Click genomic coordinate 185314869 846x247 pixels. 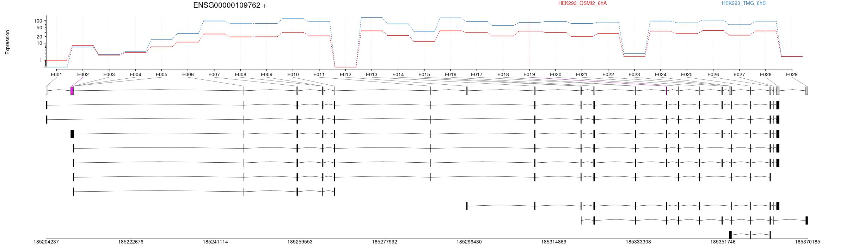554,242
